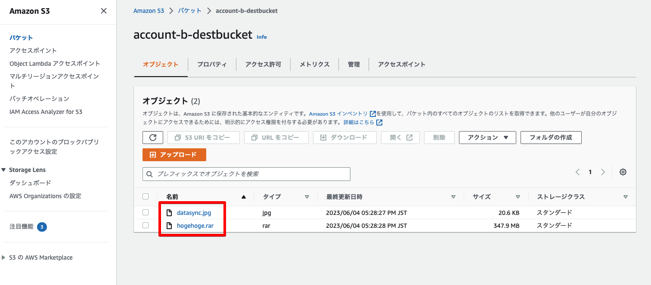Image resolution: width=651 pixels, height=285 pixels.
Task: Check the datasync.jpg row checkbox
Action: click(x=146, y=212)
